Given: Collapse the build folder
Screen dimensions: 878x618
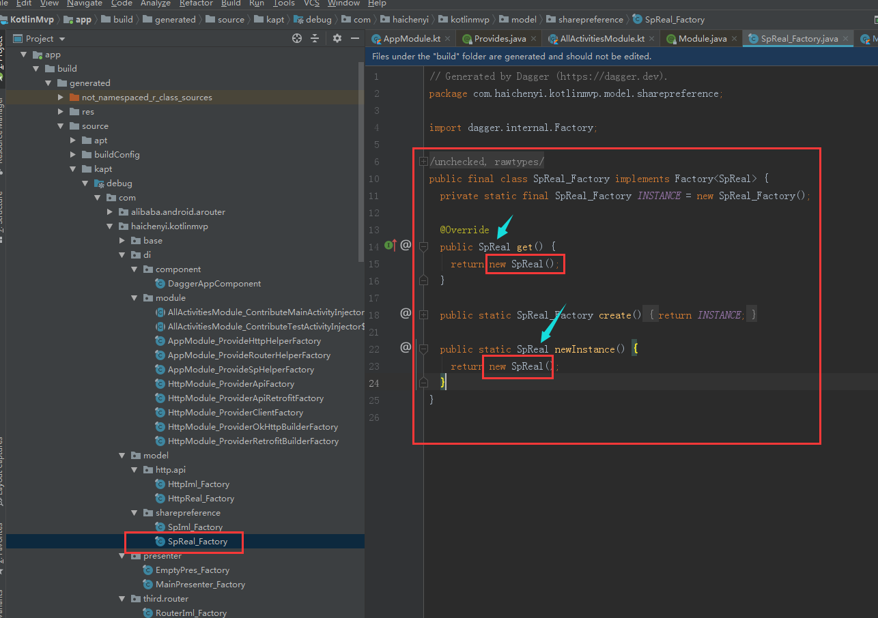Looking at the screenshot, I should point(36,69).
